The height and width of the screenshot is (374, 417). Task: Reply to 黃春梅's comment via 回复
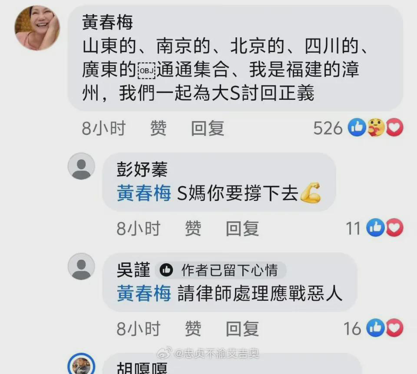tap(208, 128)
